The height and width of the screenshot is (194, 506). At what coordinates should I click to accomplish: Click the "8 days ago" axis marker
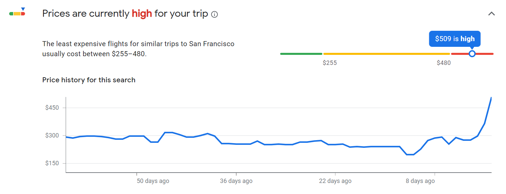pyautogui.click(x=420, y=181)
